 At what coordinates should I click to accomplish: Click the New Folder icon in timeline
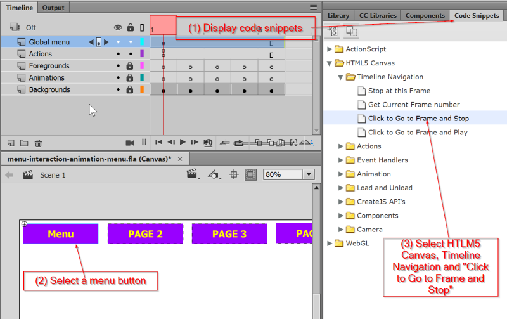tap(24, 143)
